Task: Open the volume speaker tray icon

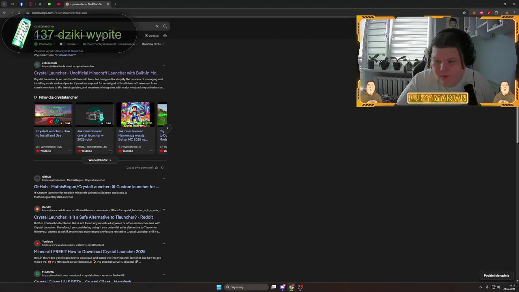Action: (498, 287)
